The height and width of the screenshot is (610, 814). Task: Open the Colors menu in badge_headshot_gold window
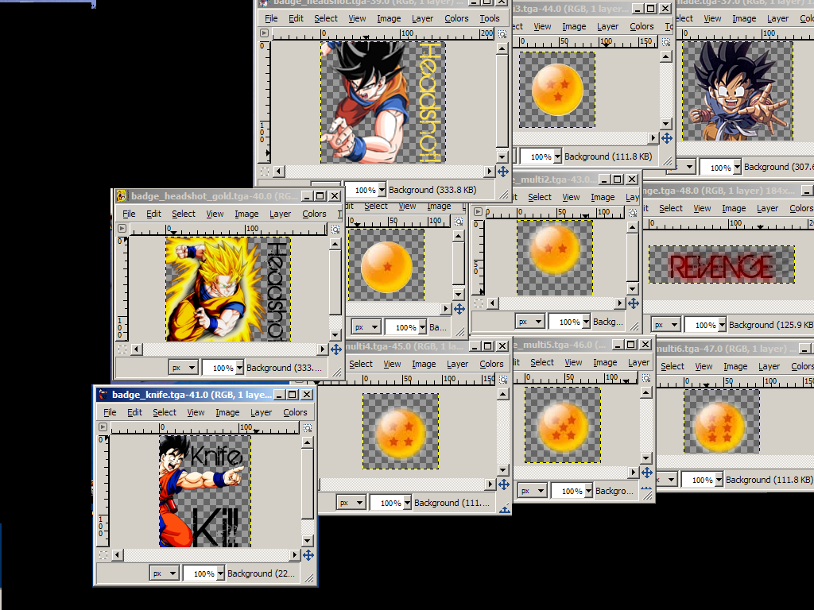[x=314, y=214]
